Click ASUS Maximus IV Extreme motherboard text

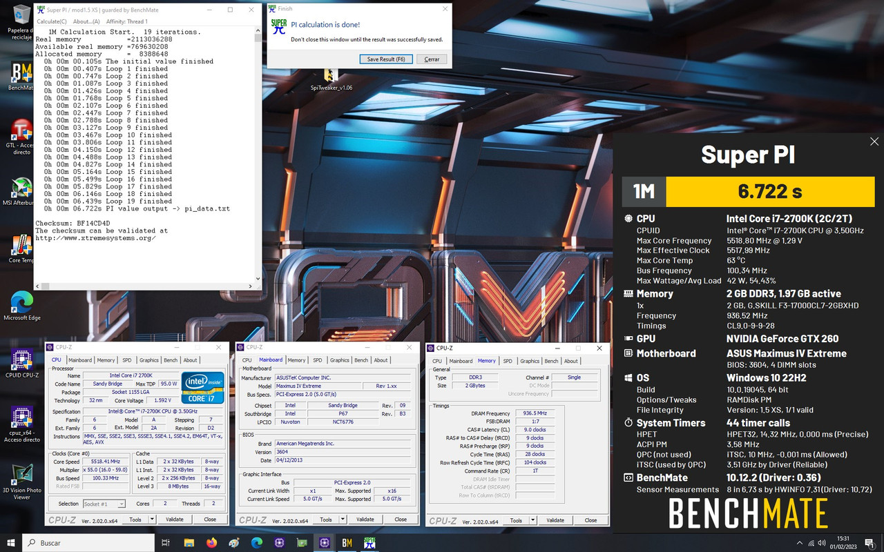786,353
